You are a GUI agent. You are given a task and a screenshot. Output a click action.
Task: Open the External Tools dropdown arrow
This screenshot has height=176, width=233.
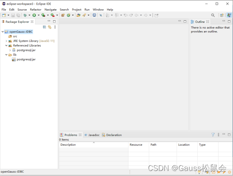57,15
